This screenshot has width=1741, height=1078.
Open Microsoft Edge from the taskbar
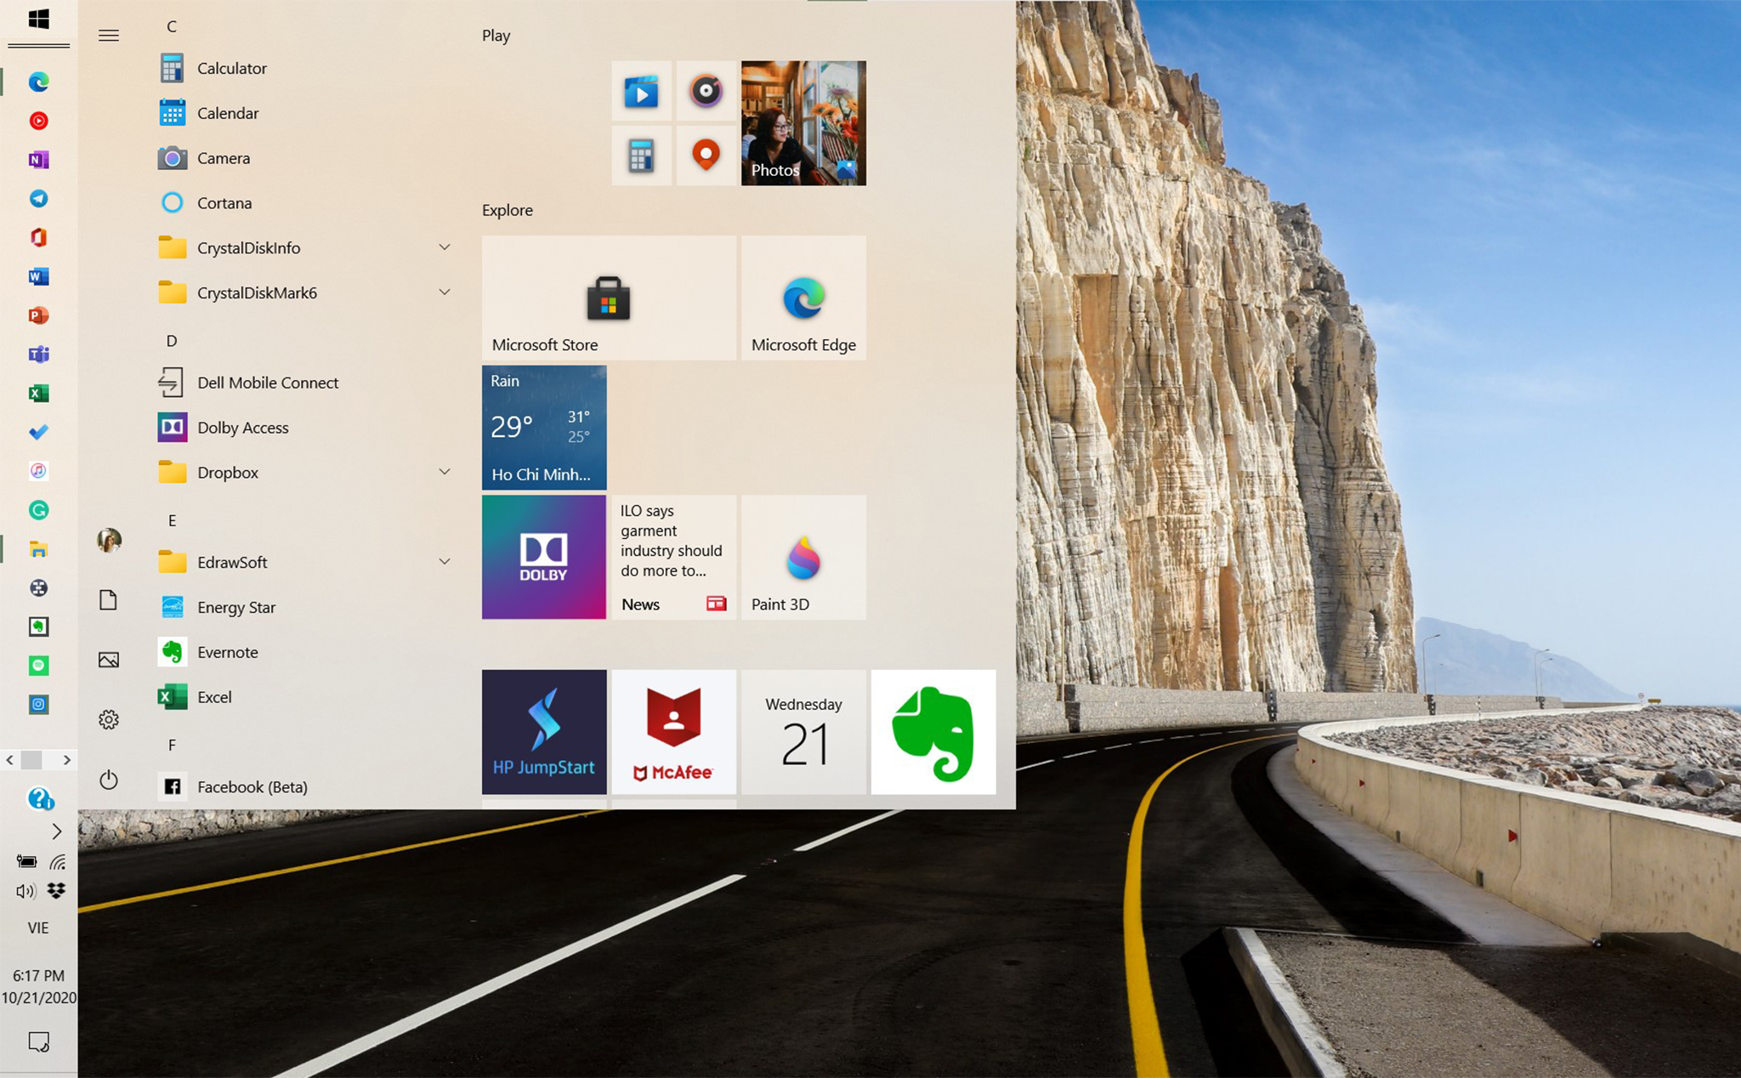[38, 82]
